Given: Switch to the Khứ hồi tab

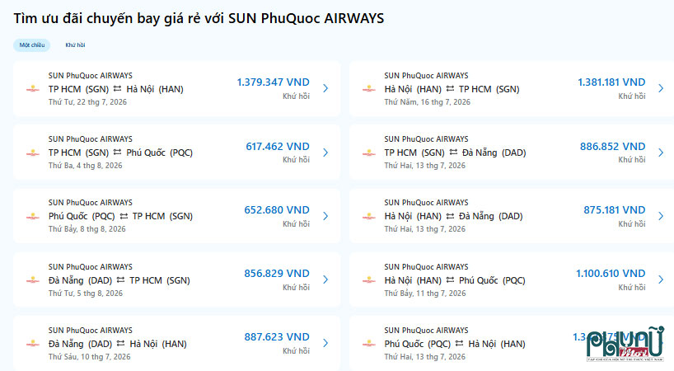Looking at the screenshot, I should 75,45.
